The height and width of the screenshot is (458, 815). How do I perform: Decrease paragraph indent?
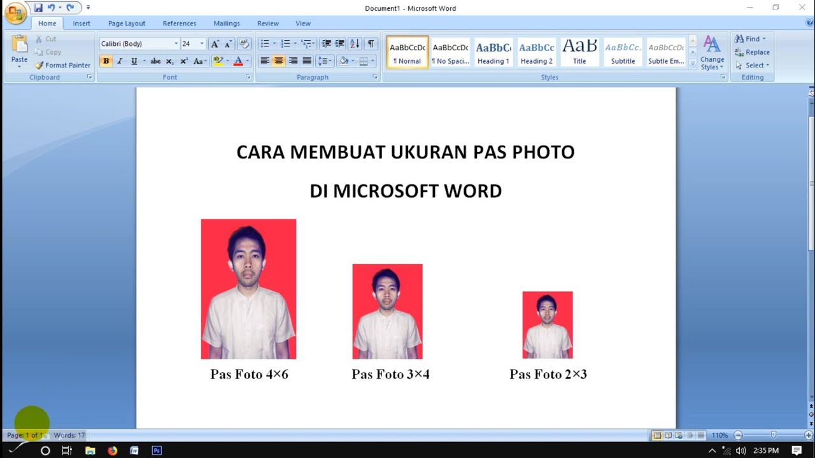tap(326, 44)
